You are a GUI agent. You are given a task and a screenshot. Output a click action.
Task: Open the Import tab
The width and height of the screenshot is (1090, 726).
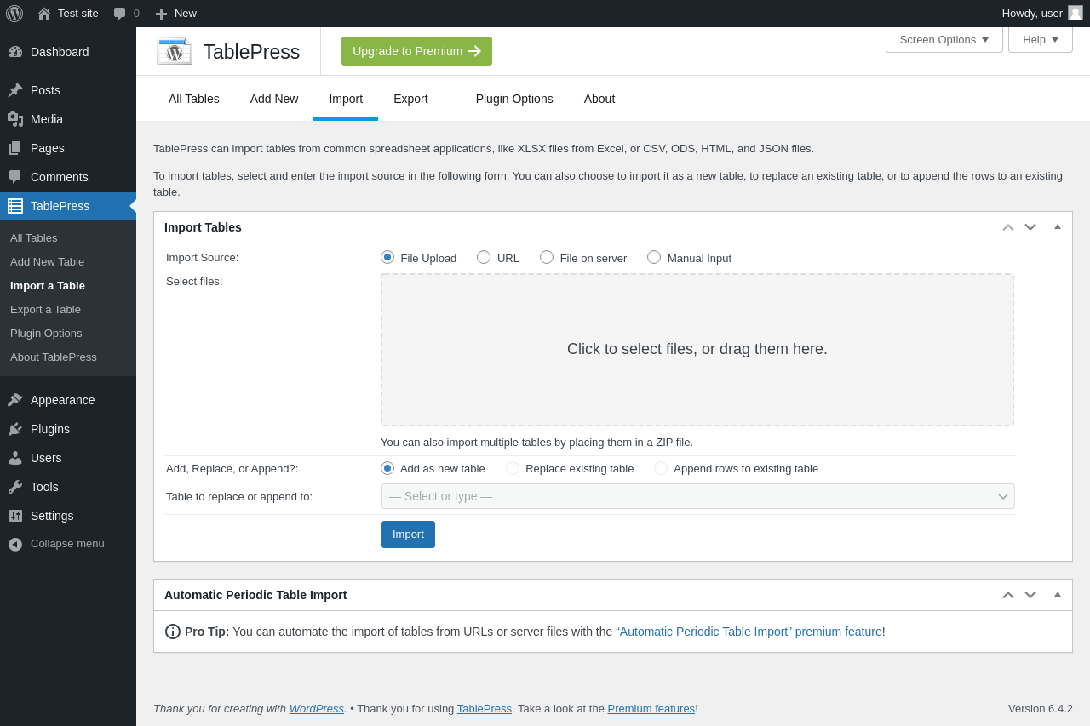346,99
